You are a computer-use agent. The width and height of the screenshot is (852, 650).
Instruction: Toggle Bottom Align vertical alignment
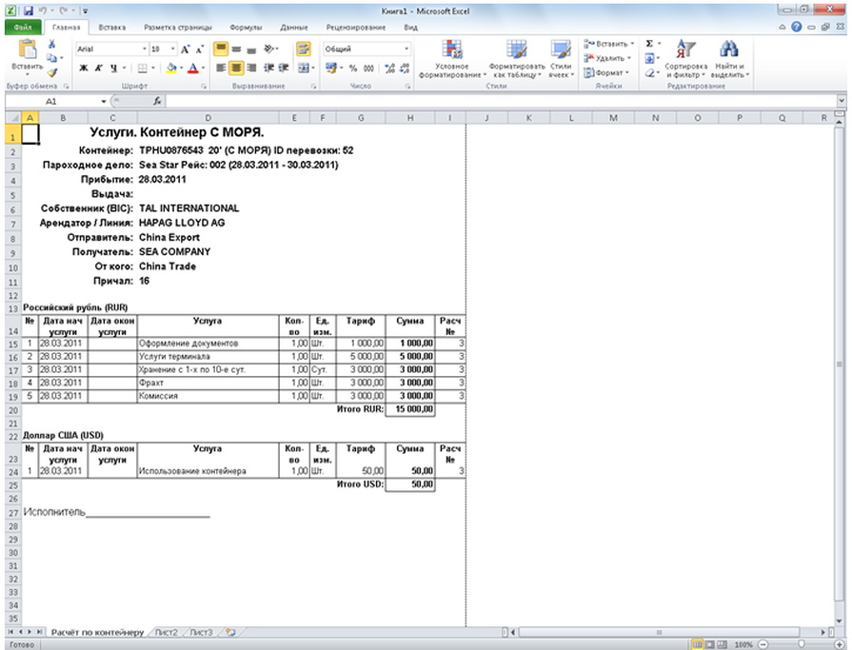click(x=251, y=49)
